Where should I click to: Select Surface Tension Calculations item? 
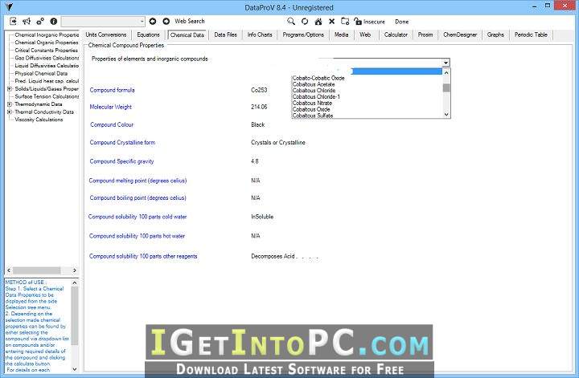coord(47,96)
